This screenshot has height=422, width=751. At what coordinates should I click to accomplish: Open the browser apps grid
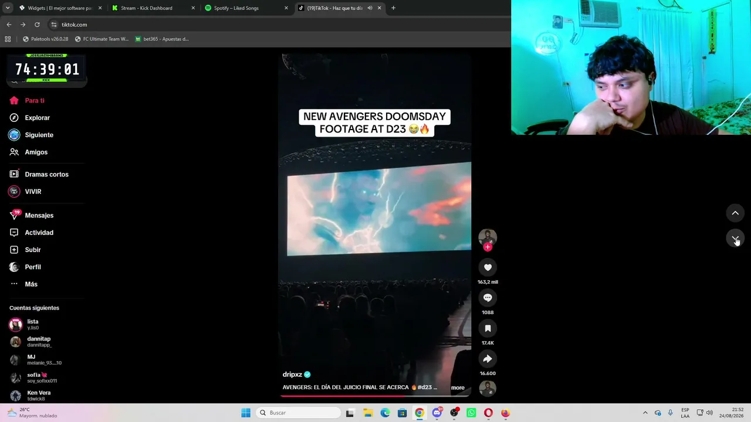click(8, 39)
